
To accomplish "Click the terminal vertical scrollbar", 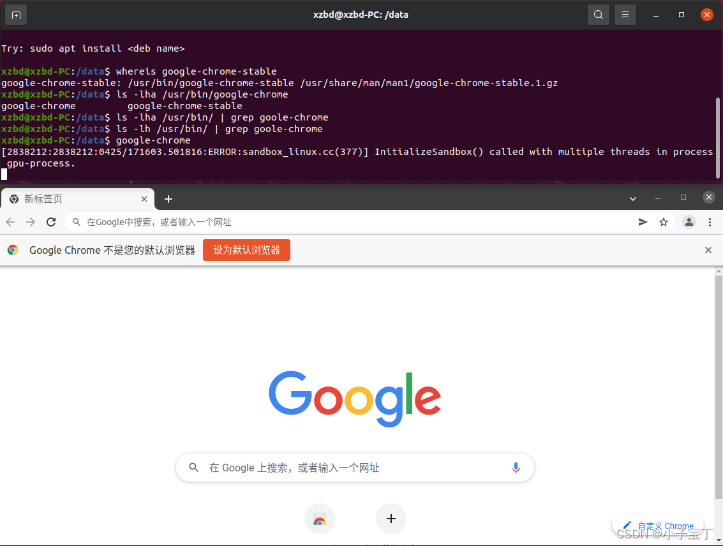I will coord(717,137).
